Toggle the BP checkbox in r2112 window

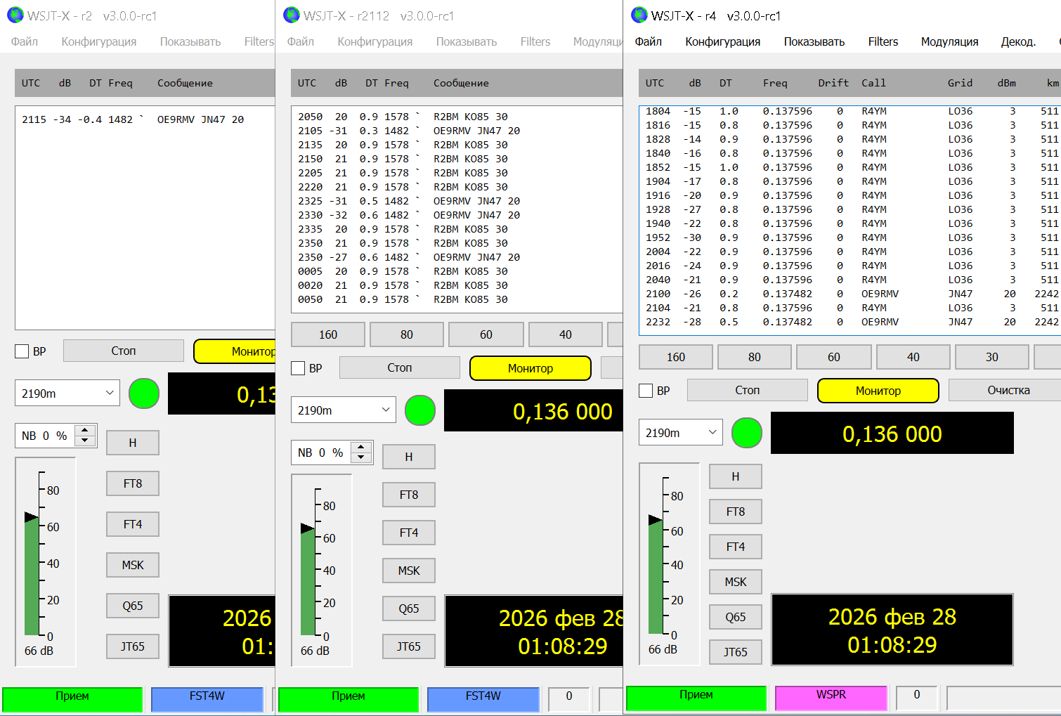point(299,368)
